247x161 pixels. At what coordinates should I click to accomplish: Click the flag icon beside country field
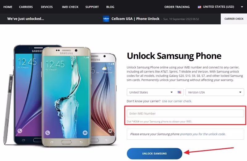point(179,92)
